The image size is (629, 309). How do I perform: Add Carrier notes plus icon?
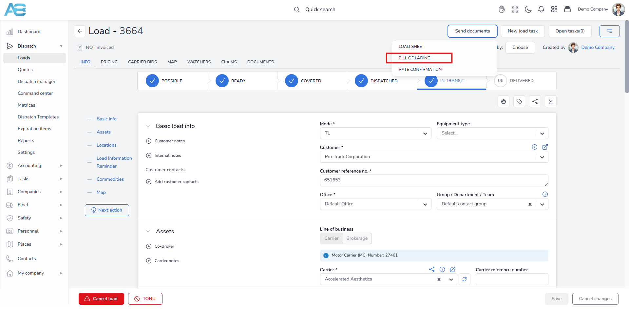click(x=149, y=261)
